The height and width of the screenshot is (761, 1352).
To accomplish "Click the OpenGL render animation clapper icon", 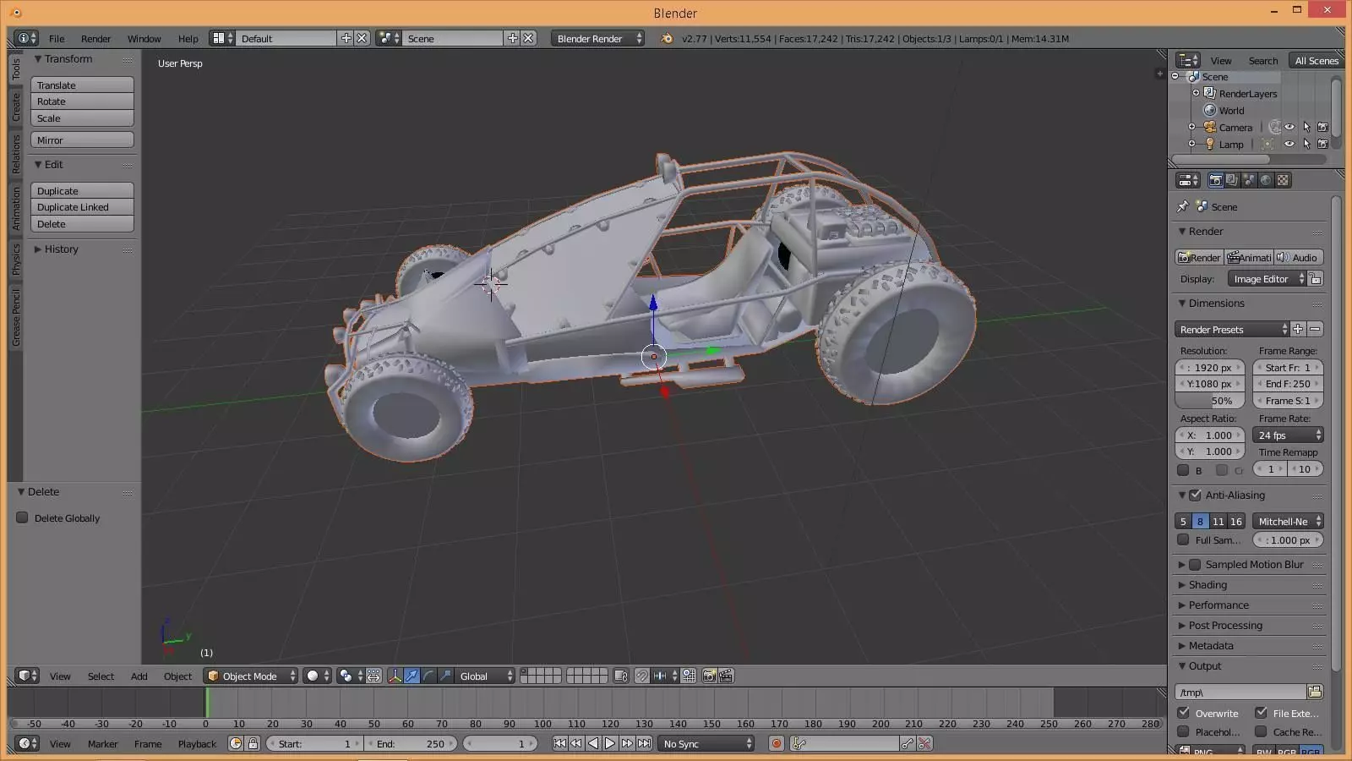I will click(x=726, y=676).
